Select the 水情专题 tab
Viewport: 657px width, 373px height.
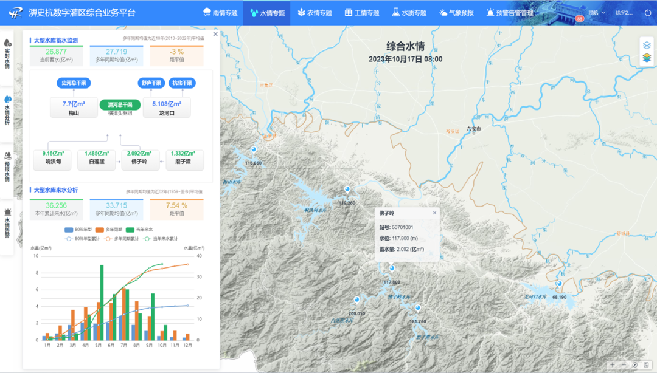point(267,13)
